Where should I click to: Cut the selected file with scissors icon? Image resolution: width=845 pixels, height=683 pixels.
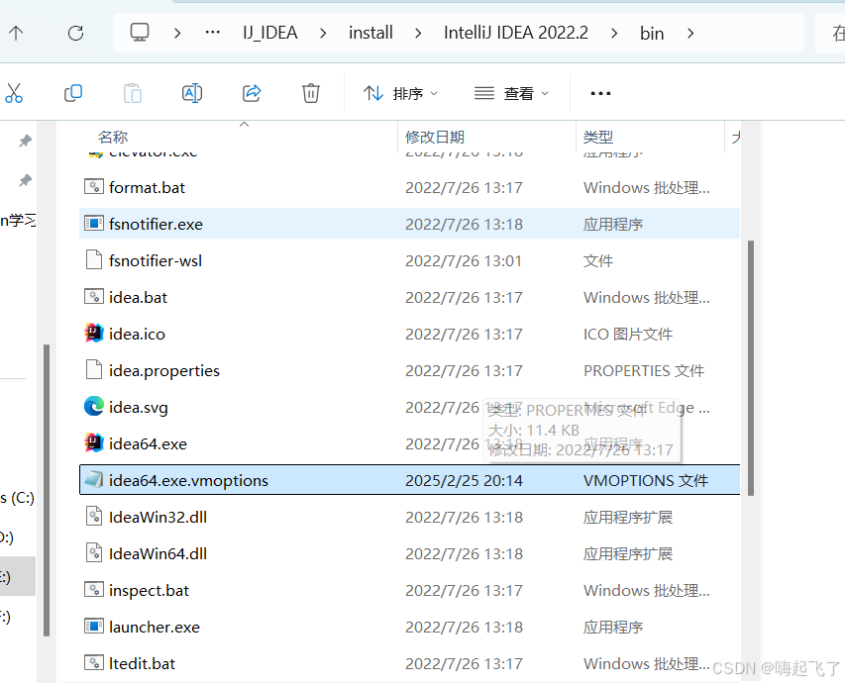(x=14, y=93)
